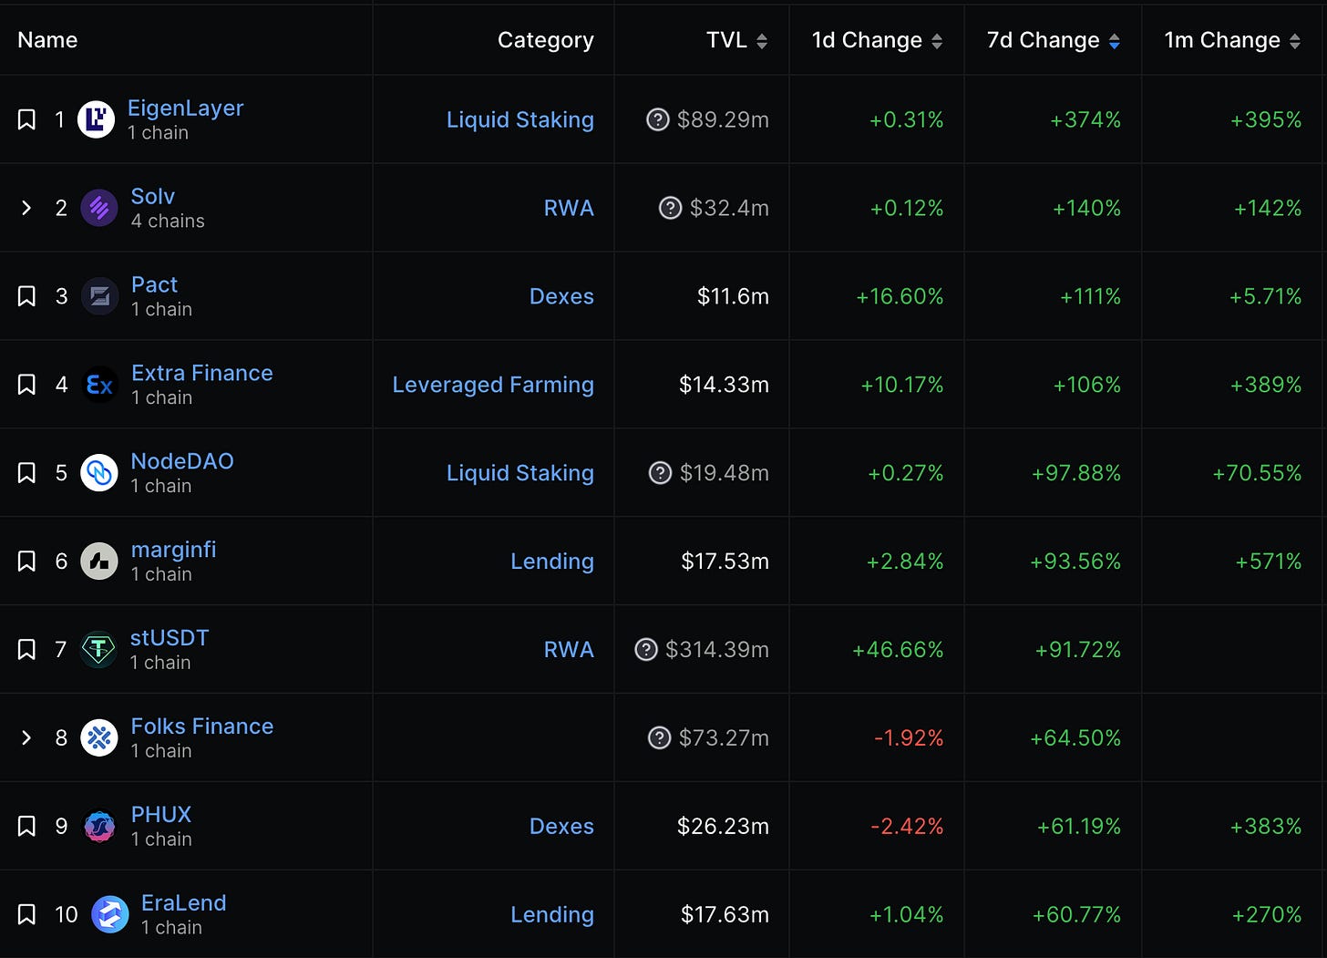Screen dimensions: 1327x958
Task: Toggle bookmark for NodeDAO
Action: (26, 473)
